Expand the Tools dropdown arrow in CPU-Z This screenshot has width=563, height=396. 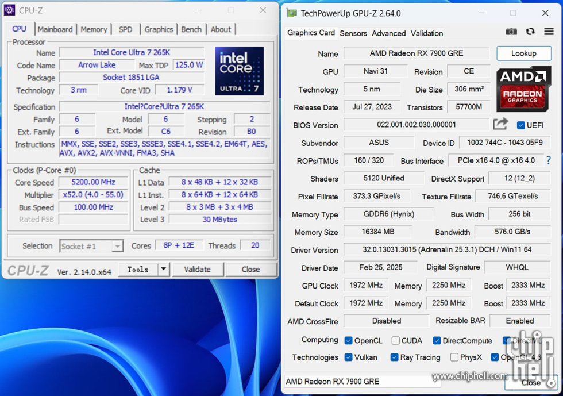click(x=163, y=269)
